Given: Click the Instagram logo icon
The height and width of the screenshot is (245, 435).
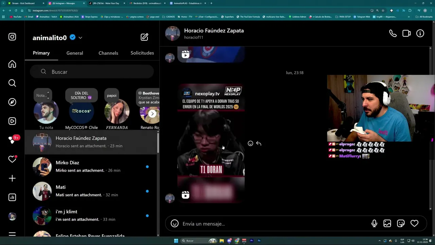Looking at the screenshot, I should coord(12,37).
